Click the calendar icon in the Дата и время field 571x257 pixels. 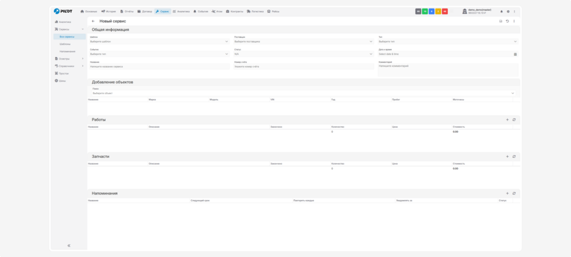coord(515,54)
